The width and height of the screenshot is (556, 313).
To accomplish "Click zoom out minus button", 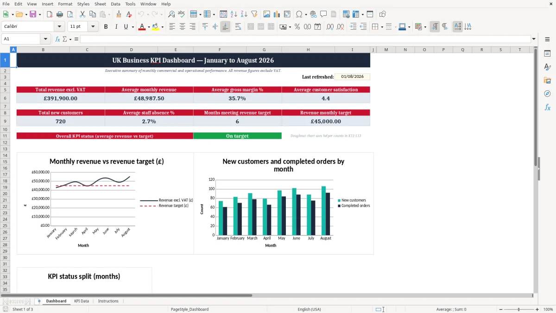I will click(500, 309).
